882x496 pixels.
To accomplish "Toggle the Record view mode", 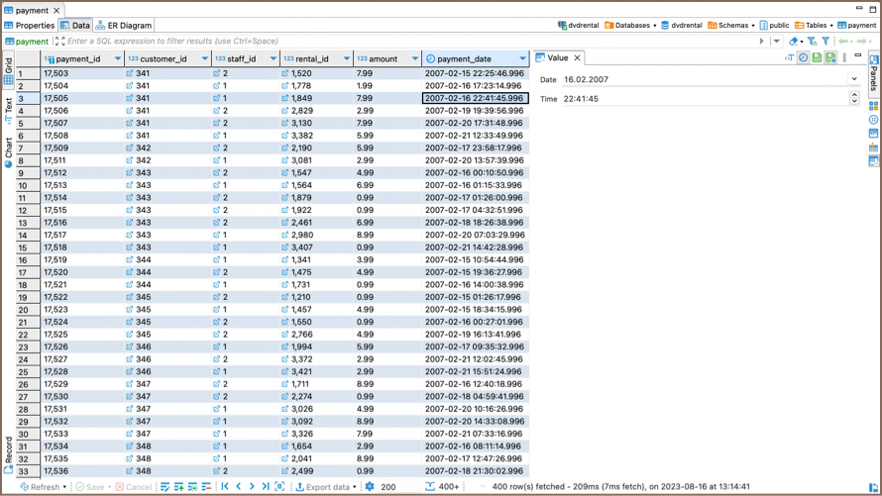I will coord(9,452).
